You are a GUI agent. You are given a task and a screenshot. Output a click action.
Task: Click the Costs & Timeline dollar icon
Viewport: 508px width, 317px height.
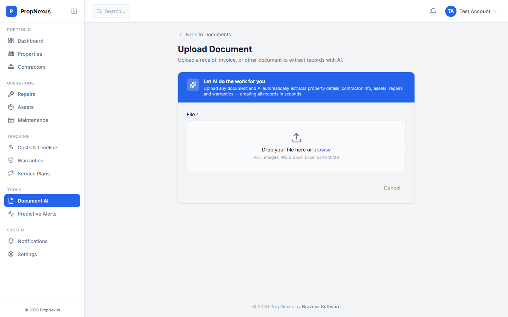[x=11, y=148]
